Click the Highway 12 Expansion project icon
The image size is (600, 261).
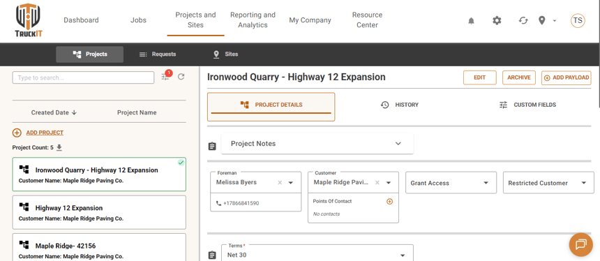pyautogui.click(x=24, y=207)
